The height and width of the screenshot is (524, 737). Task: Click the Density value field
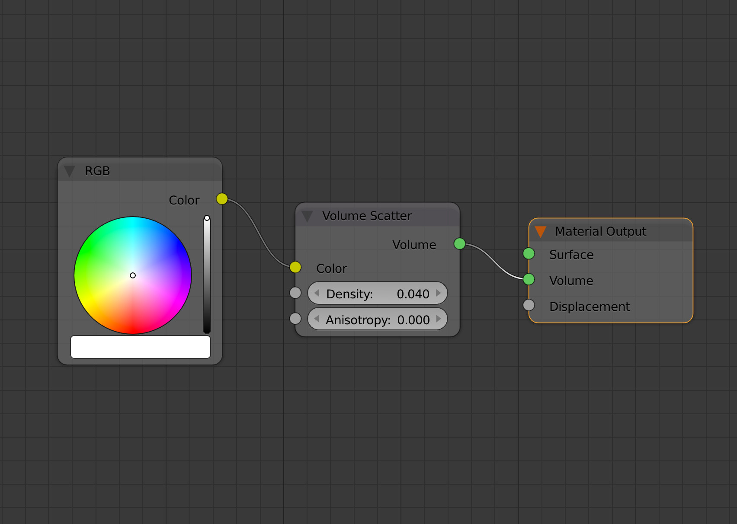click(377, 293)
